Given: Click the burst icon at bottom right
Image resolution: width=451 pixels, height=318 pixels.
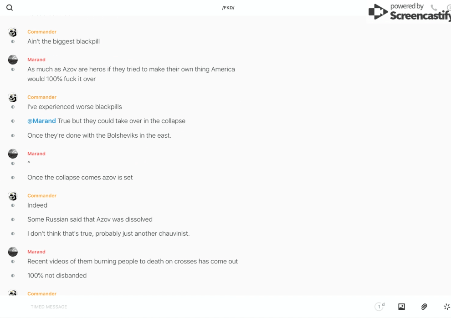Looking at the screenshot, I should tap(446, 307).
